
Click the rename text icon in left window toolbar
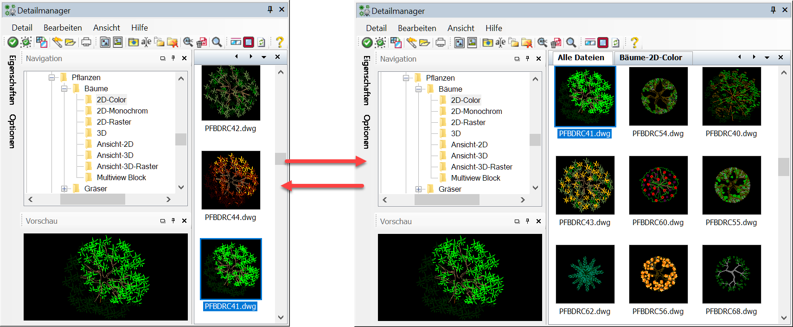pyautogui.click(x=146, y=42)
